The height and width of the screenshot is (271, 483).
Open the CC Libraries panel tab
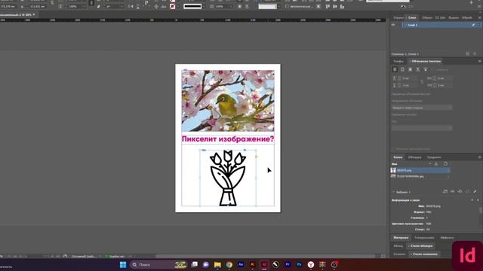tap(440, 17)
